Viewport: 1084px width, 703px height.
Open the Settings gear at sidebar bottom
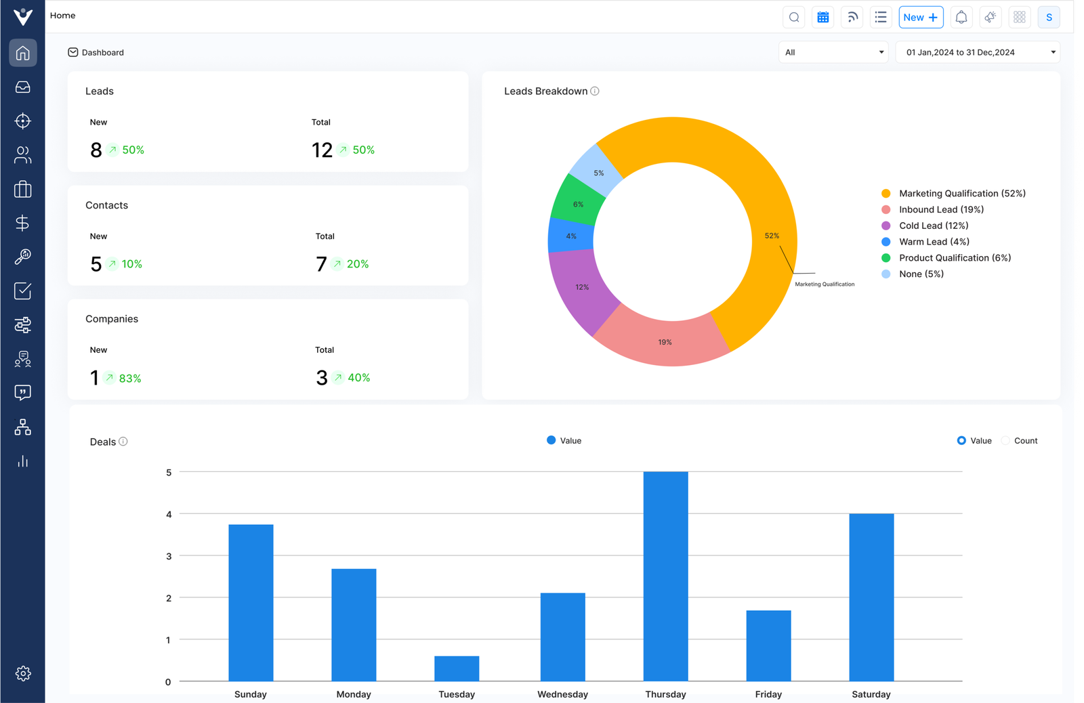[22, 673]
